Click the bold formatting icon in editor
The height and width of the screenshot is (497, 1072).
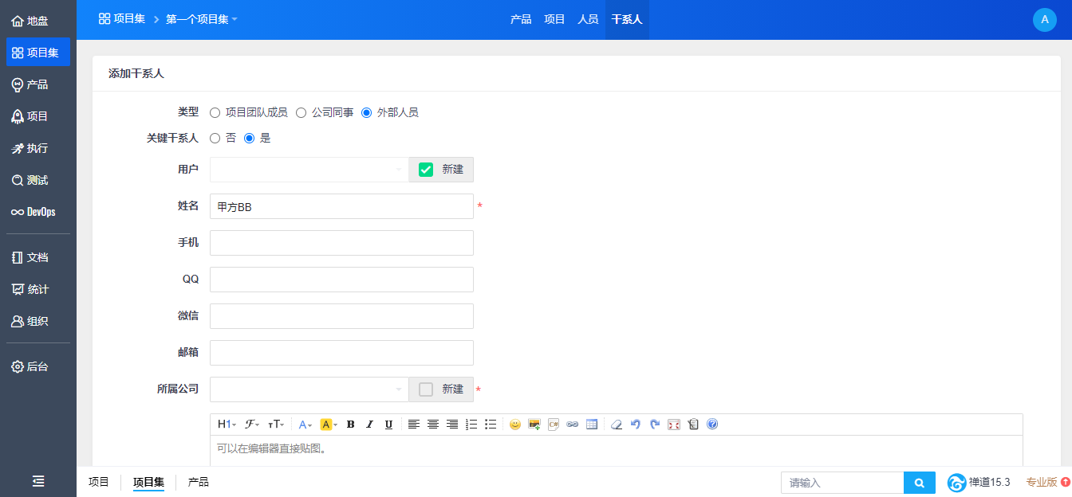[351, 425]
